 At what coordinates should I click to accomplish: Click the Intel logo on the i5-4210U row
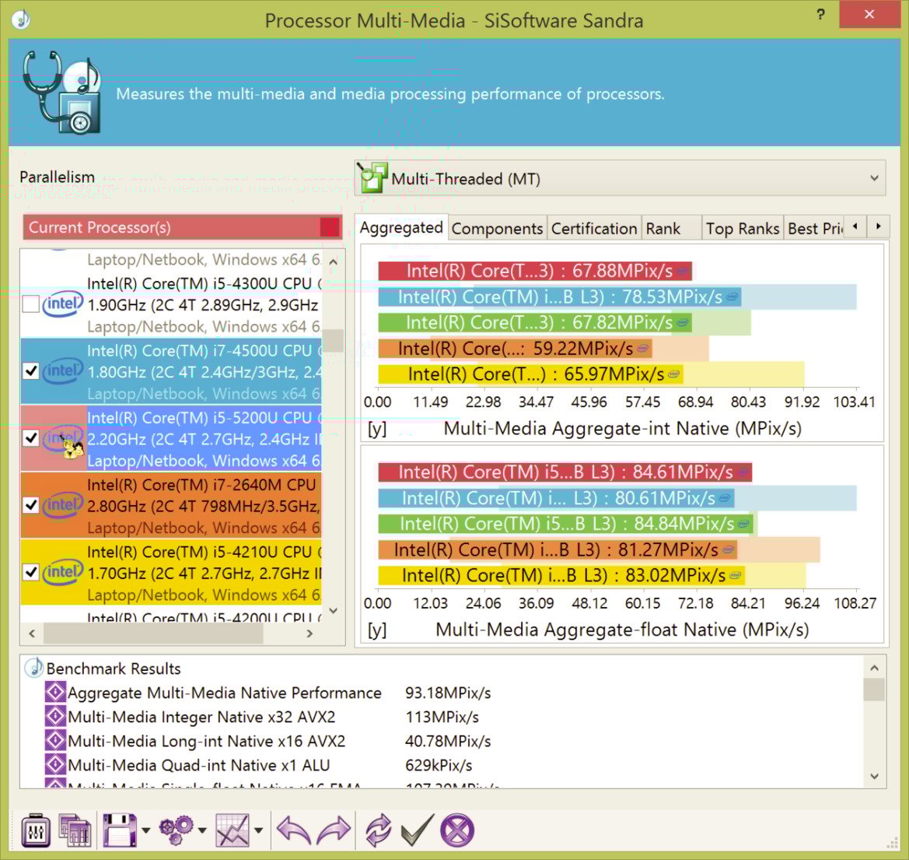coord(63,573)
